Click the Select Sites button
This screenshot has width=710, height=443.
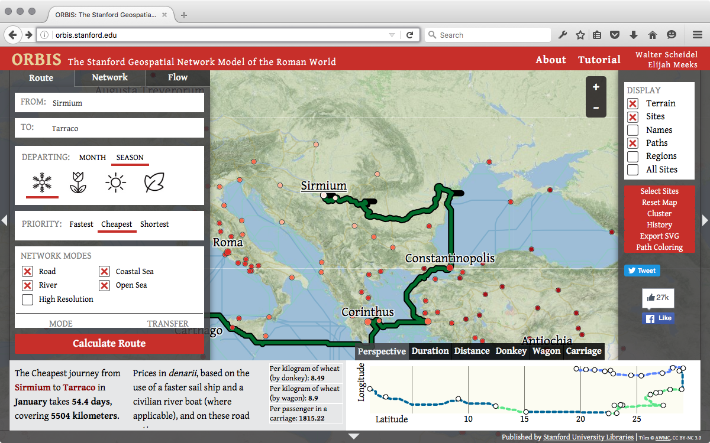click(x=659, y=191)
